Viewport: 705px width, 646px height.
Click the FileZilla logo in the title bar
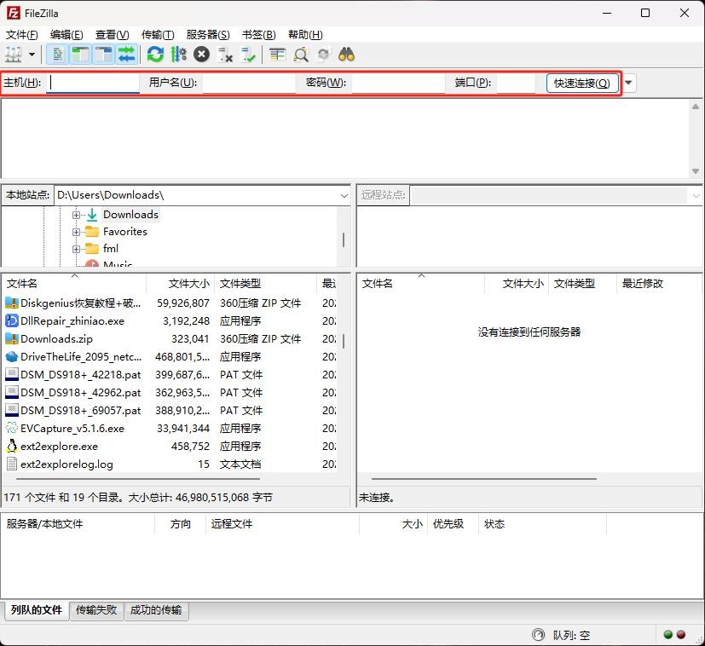[x=14, y=13]
